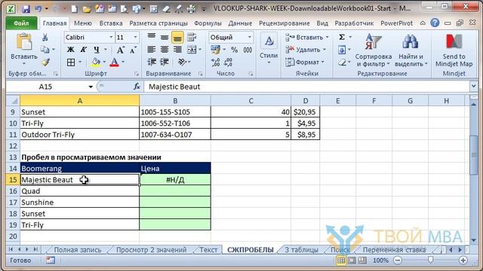483x271 pixels.
Task: Click the fill color bucket icon
Action: [x=96, y=62]
